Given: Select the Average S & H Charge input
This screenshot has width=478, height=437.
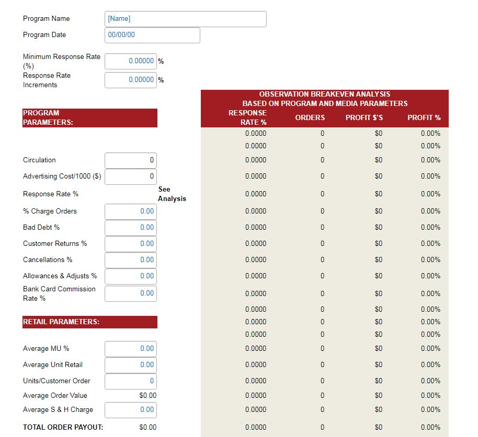Looking at the screenshot, I should (130, 410).
